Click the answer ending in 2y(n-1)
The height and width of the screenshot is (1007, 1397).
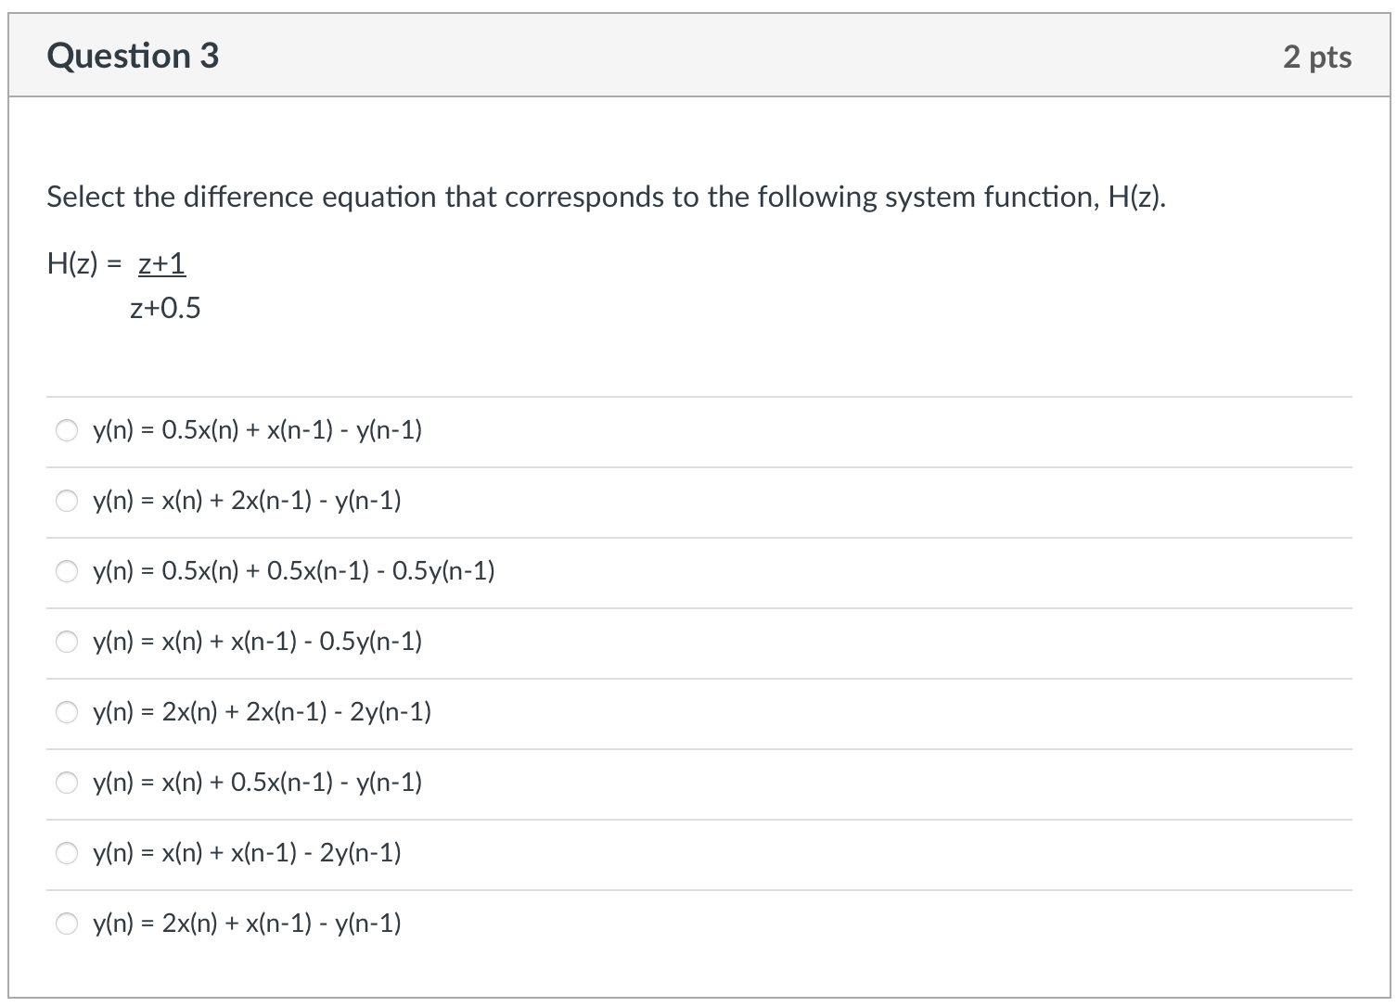pos(246,852)
